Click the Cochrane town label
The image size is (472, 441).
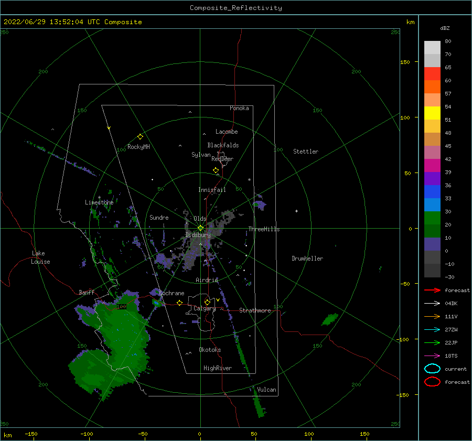click(171, 293)
